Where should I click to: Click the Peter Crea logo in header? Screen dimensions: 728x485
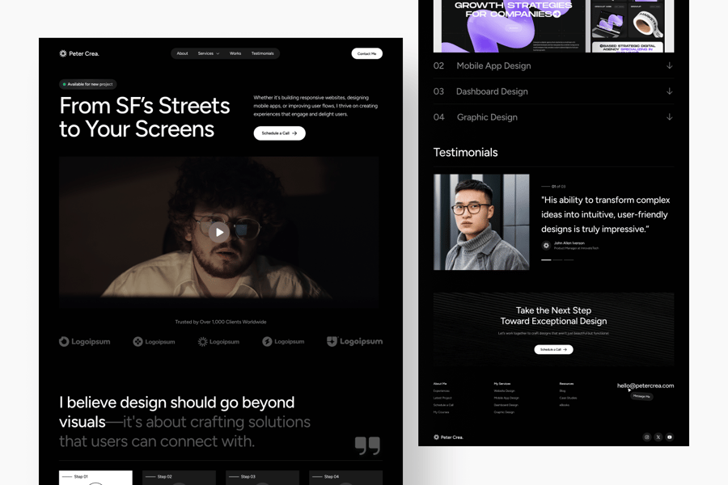click(x=79, y=53)
